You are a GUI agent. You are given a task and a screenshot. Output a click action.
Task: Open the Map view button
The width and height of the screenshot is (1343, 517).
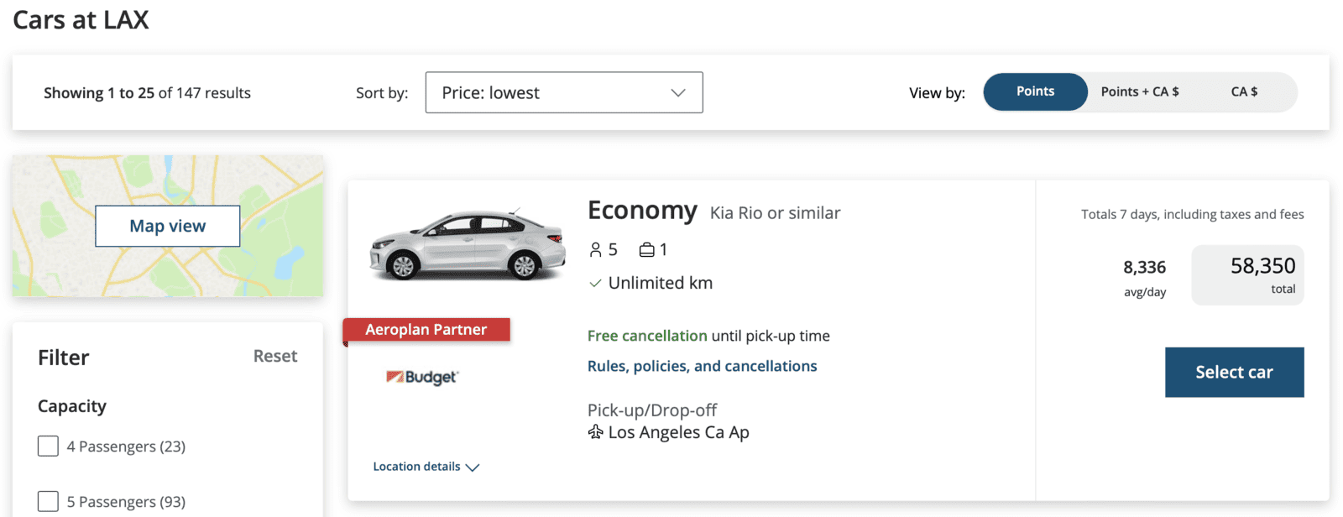click(168, 226)
